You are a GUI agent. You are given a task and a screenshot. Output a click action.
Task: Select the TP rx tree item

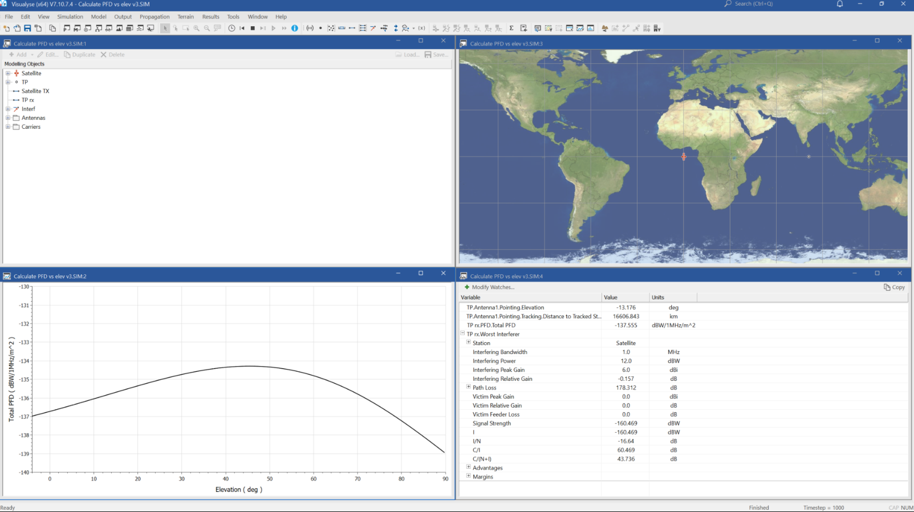pyautogui.click(x=28, y=100)
